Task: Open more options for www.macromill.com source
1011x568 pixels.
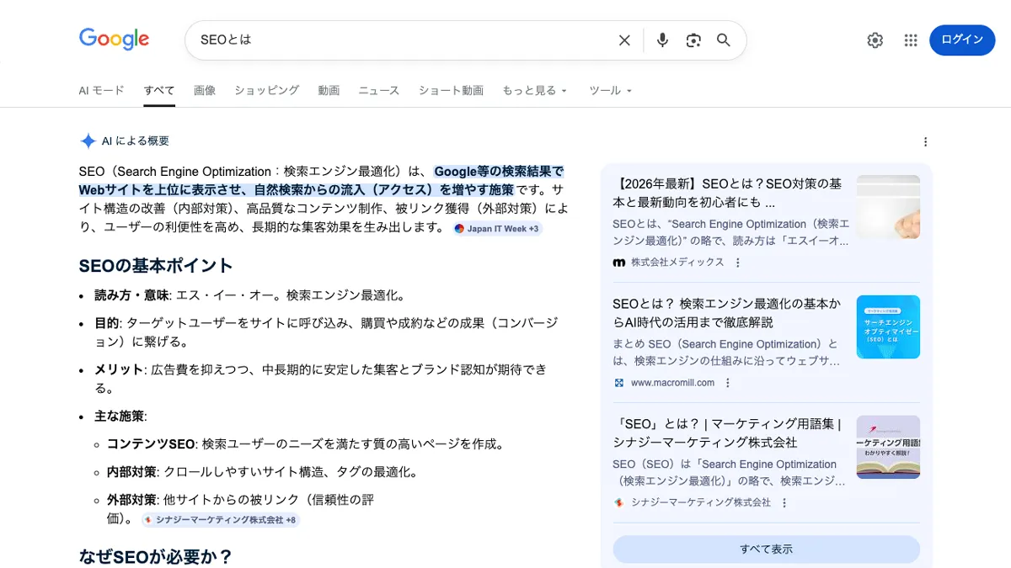Action: [728, 383]
